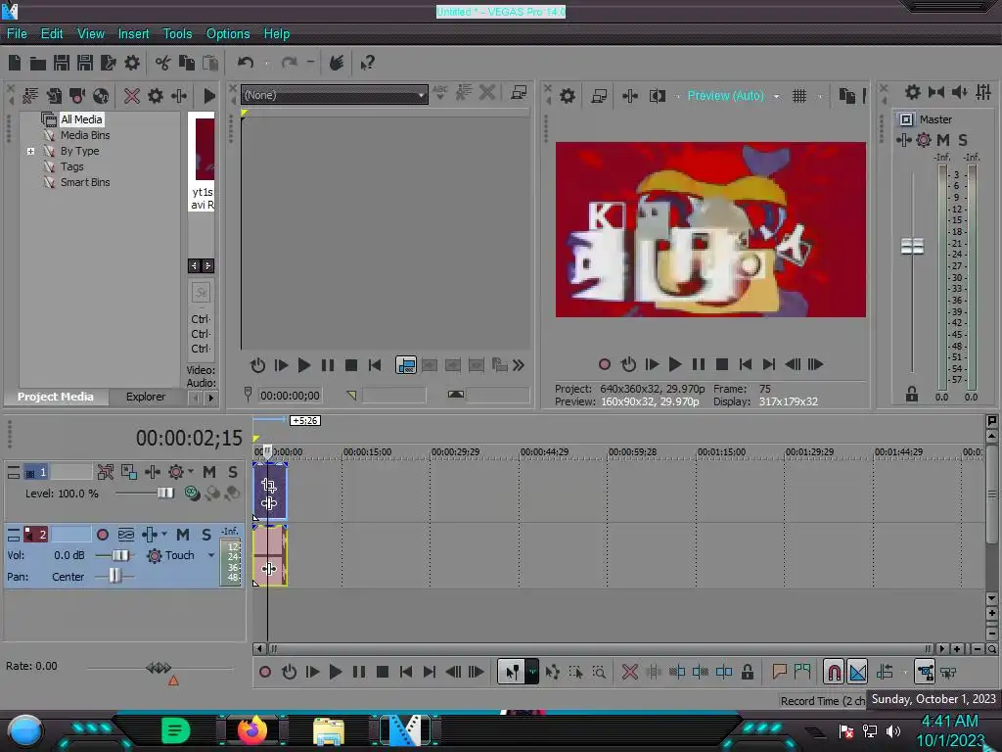The height and width of the screenshot is (752, 1002).
Task: Adjust the Master volume fader
Action: click(913, 246)
